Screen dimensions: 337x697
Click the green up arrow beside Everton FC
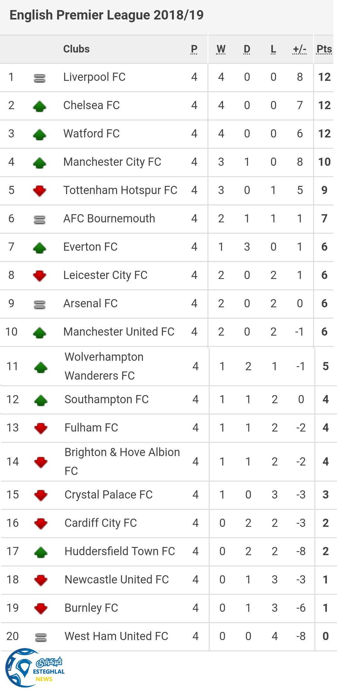click(40, 248)
